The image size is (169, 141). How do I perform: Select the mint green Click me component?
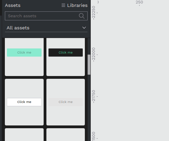(x=24, y=57)
